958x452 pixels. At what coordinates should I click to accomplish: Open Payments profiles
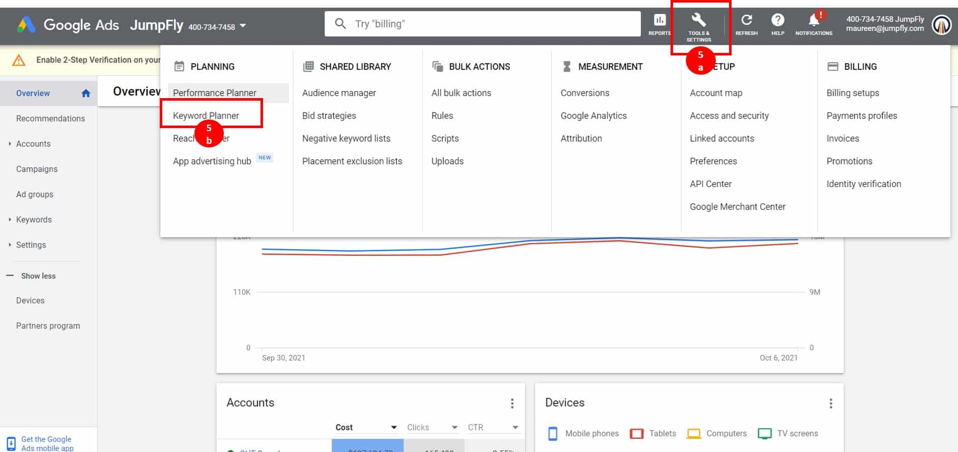pos(862,116)
